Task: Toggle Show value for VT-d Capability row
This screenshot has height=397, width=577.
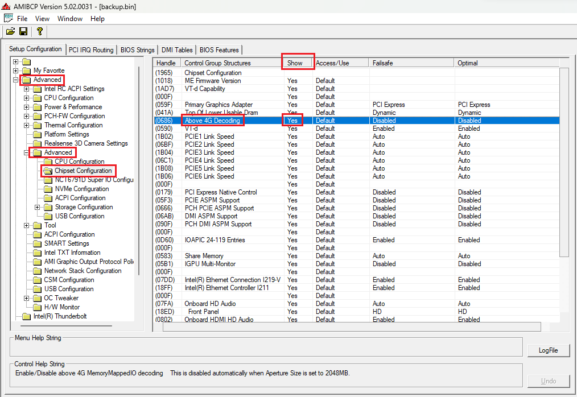Action: pyautogui.click(x=292, y=89)
